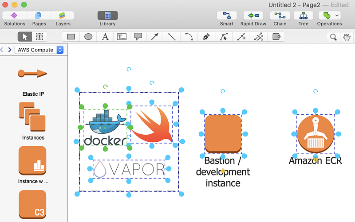Select the Arc drawing tool
The image size is (355, 222).
tap(189, 37)
